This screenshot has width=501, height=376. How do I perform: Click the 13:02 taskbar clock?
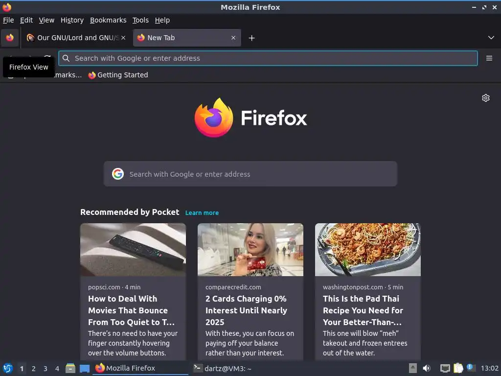tap(489, 368)
